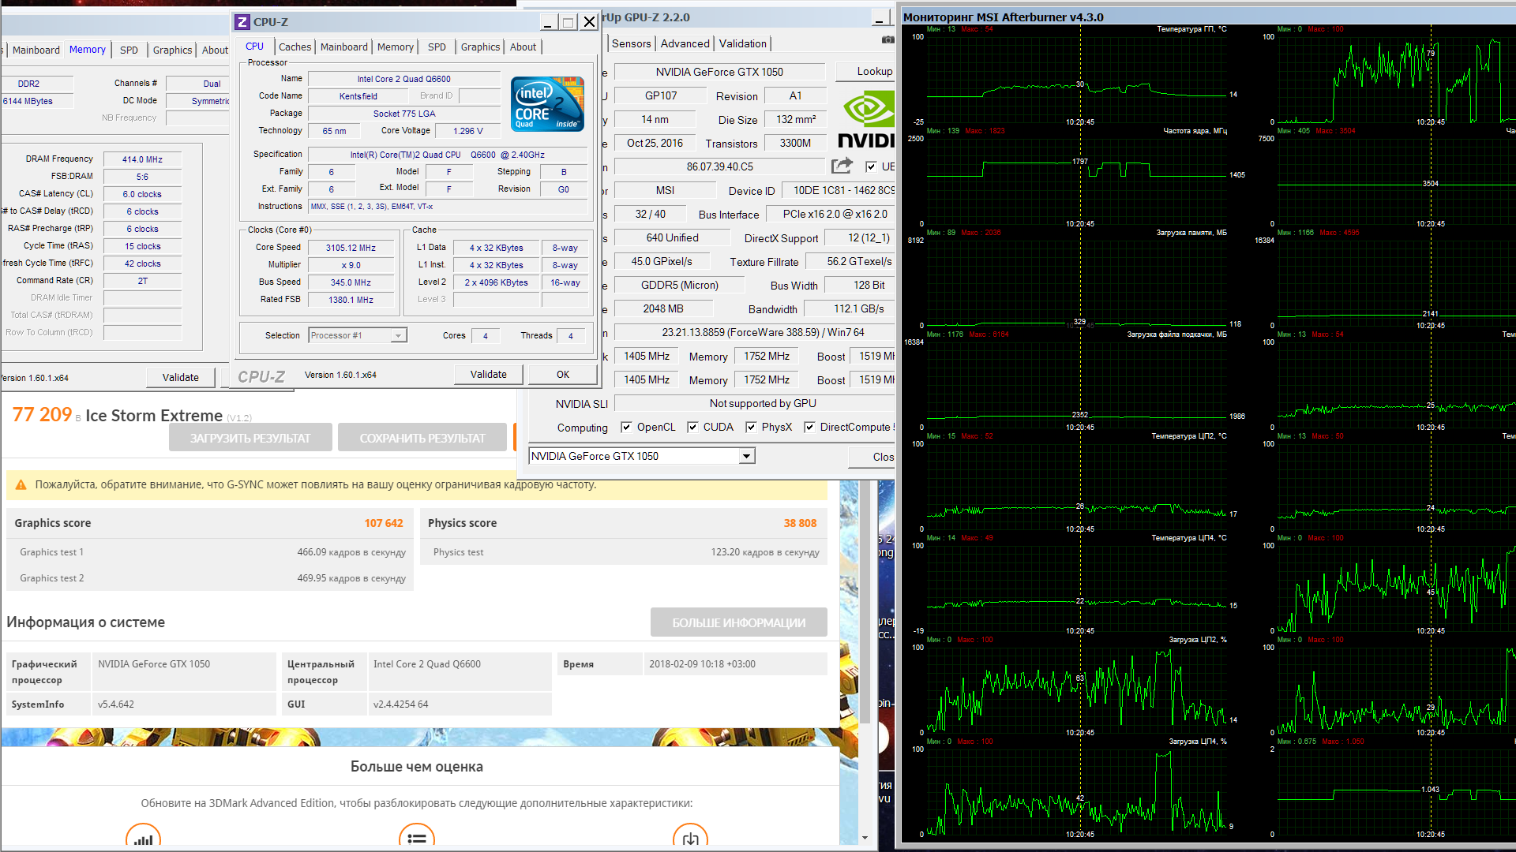Click the Core Voltage 1.296 V field
This screenshot has width=1516, height=852.
click(x=468, y=131)
